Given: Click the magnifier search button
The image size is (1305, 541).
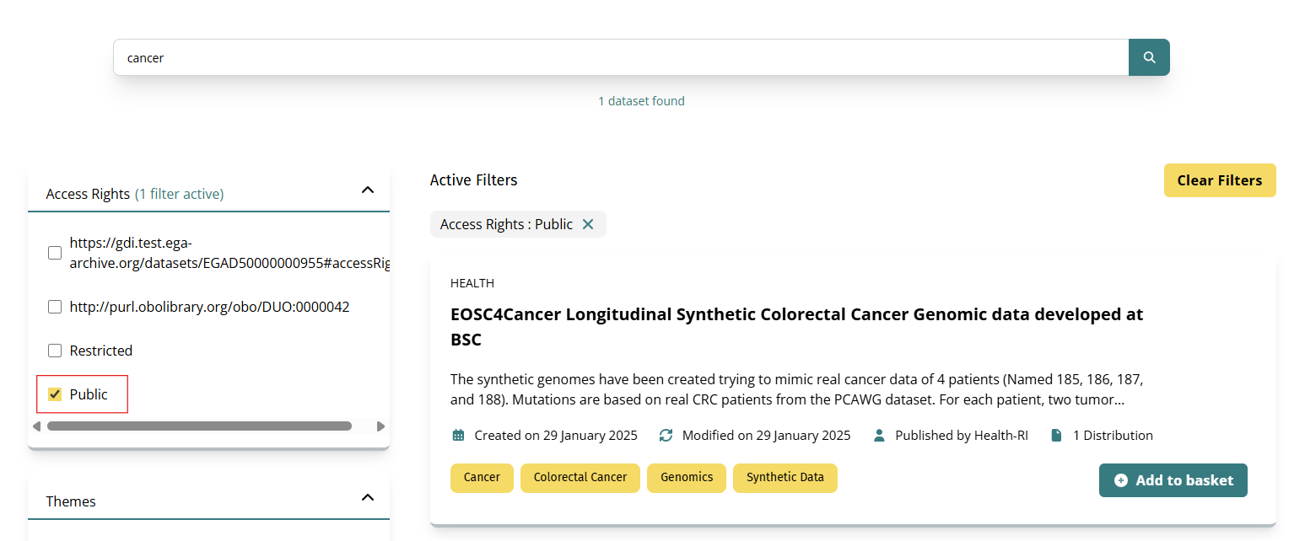Looking at the screenshot, I should [x=1149, y=57].
